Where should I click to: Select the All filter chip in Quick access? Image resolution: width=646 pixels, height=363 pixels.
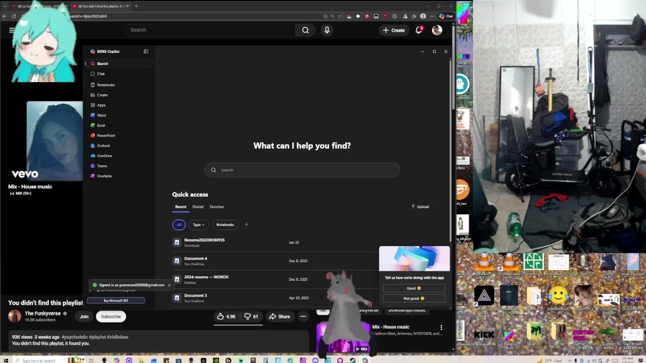[179, 224]
